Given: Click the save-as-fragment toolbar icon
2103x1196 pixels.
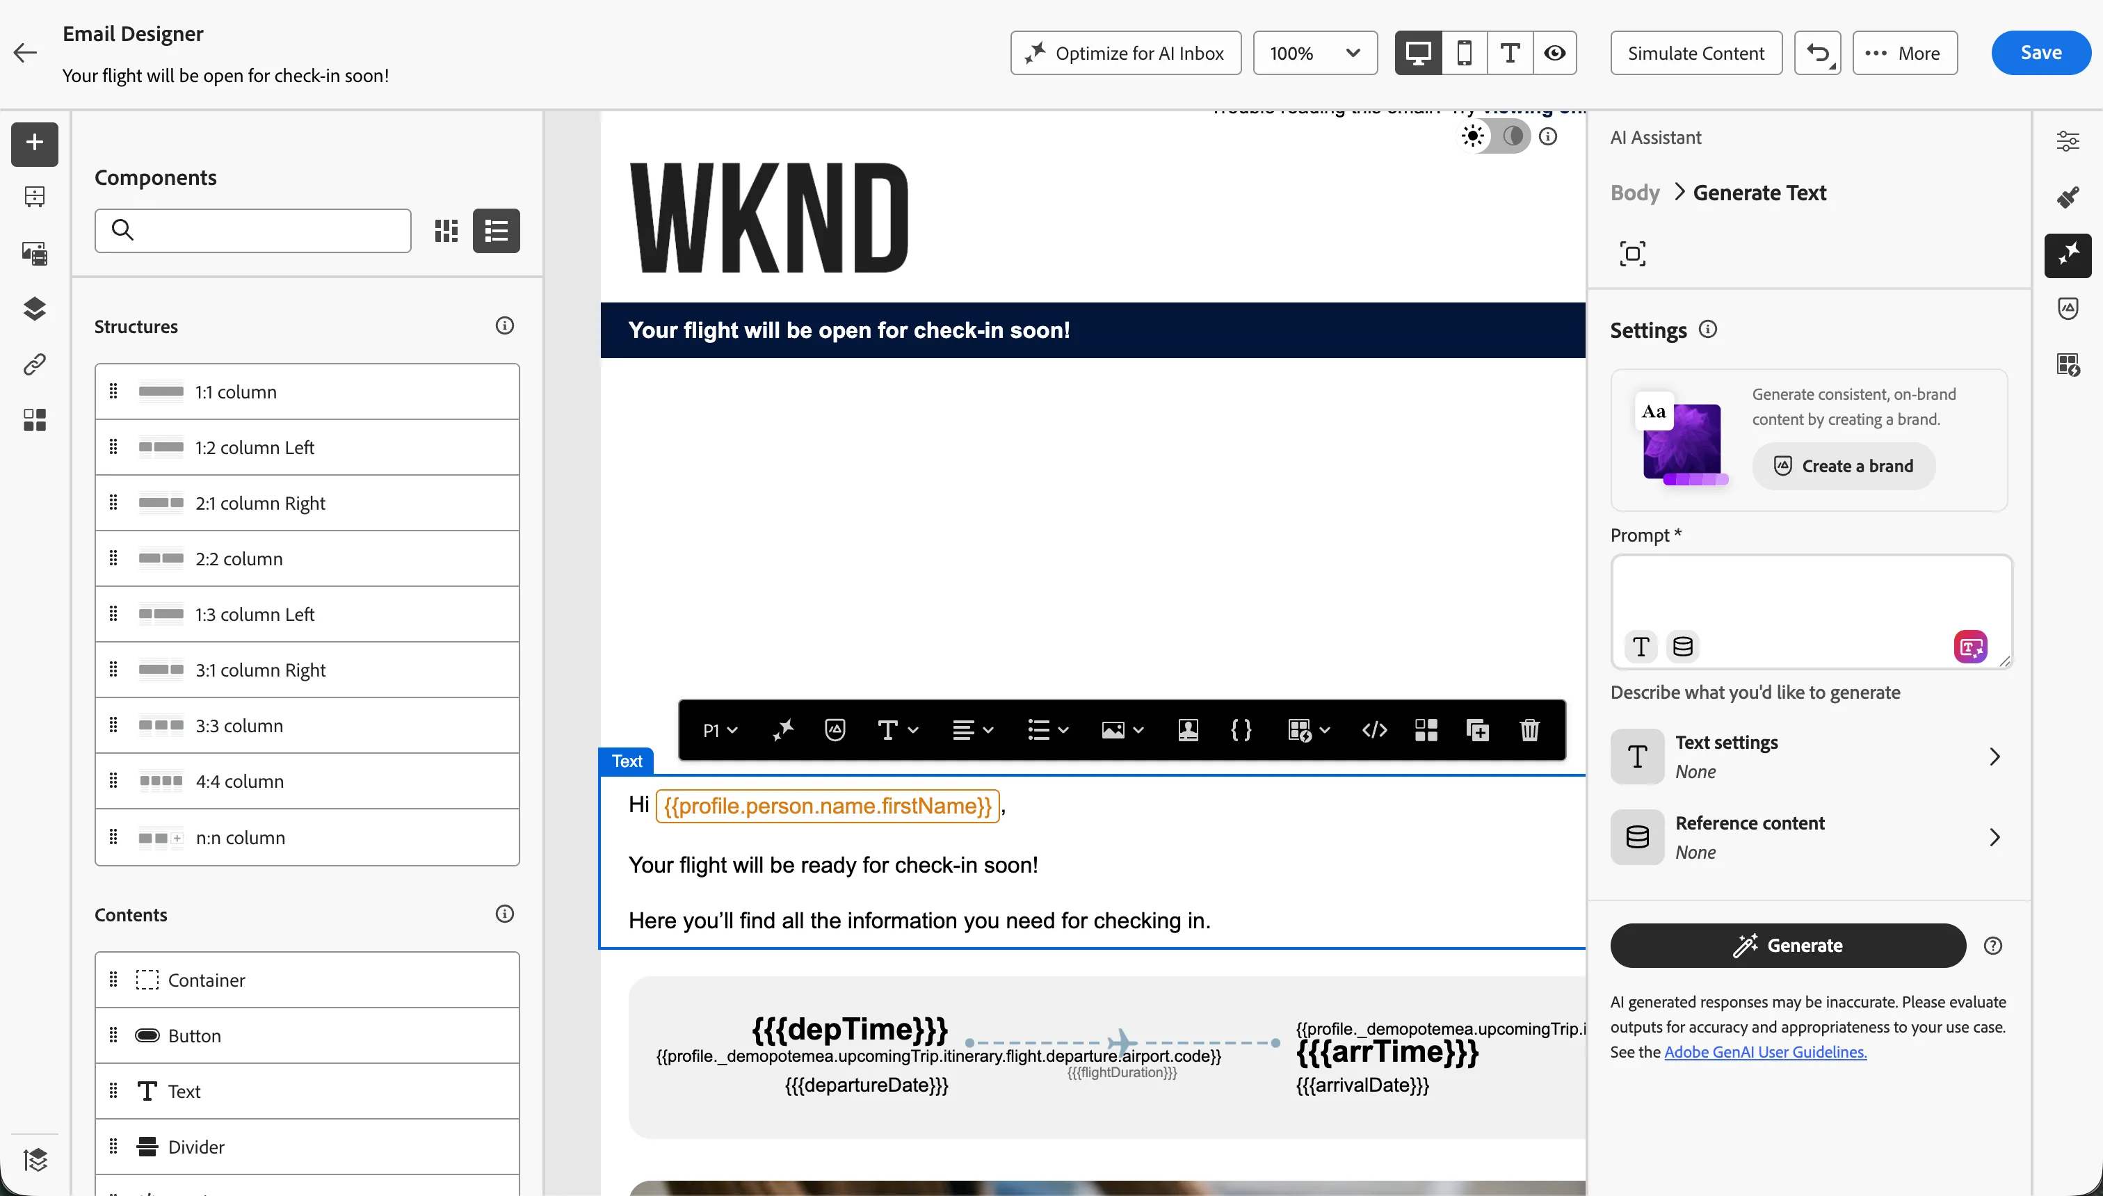Looking at the screenshot, I should point(1426,730).
